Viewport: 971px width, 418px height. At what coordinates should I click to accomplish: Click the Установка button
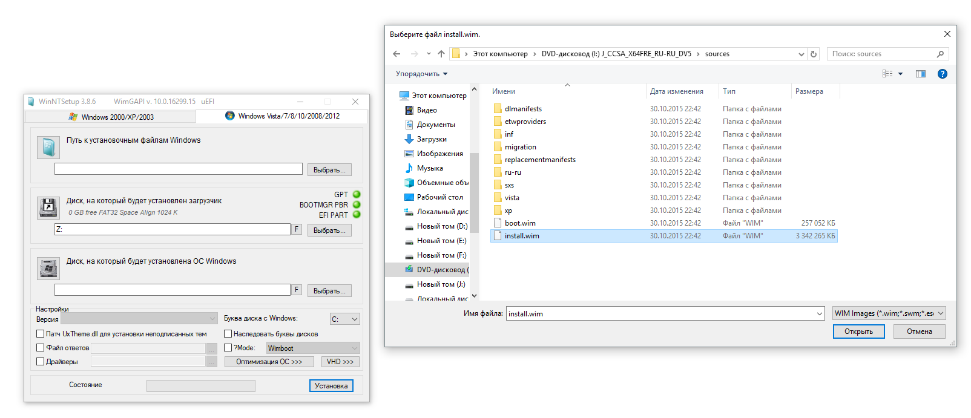click(331, 386)
